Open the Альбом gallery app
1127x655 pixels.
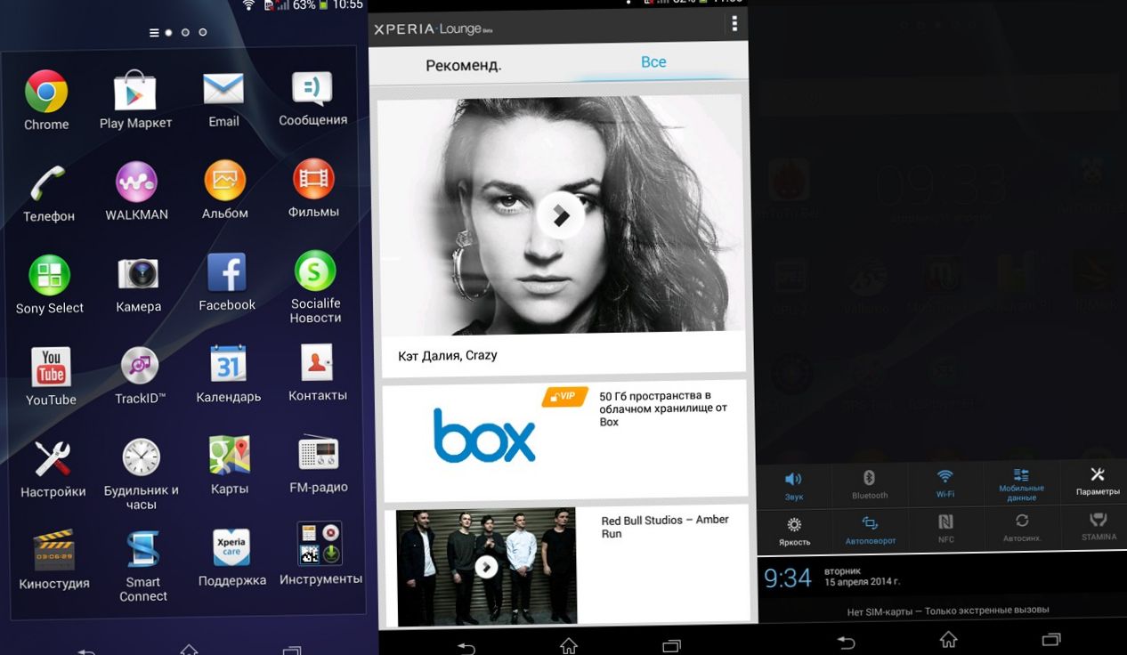coord(224,181)
